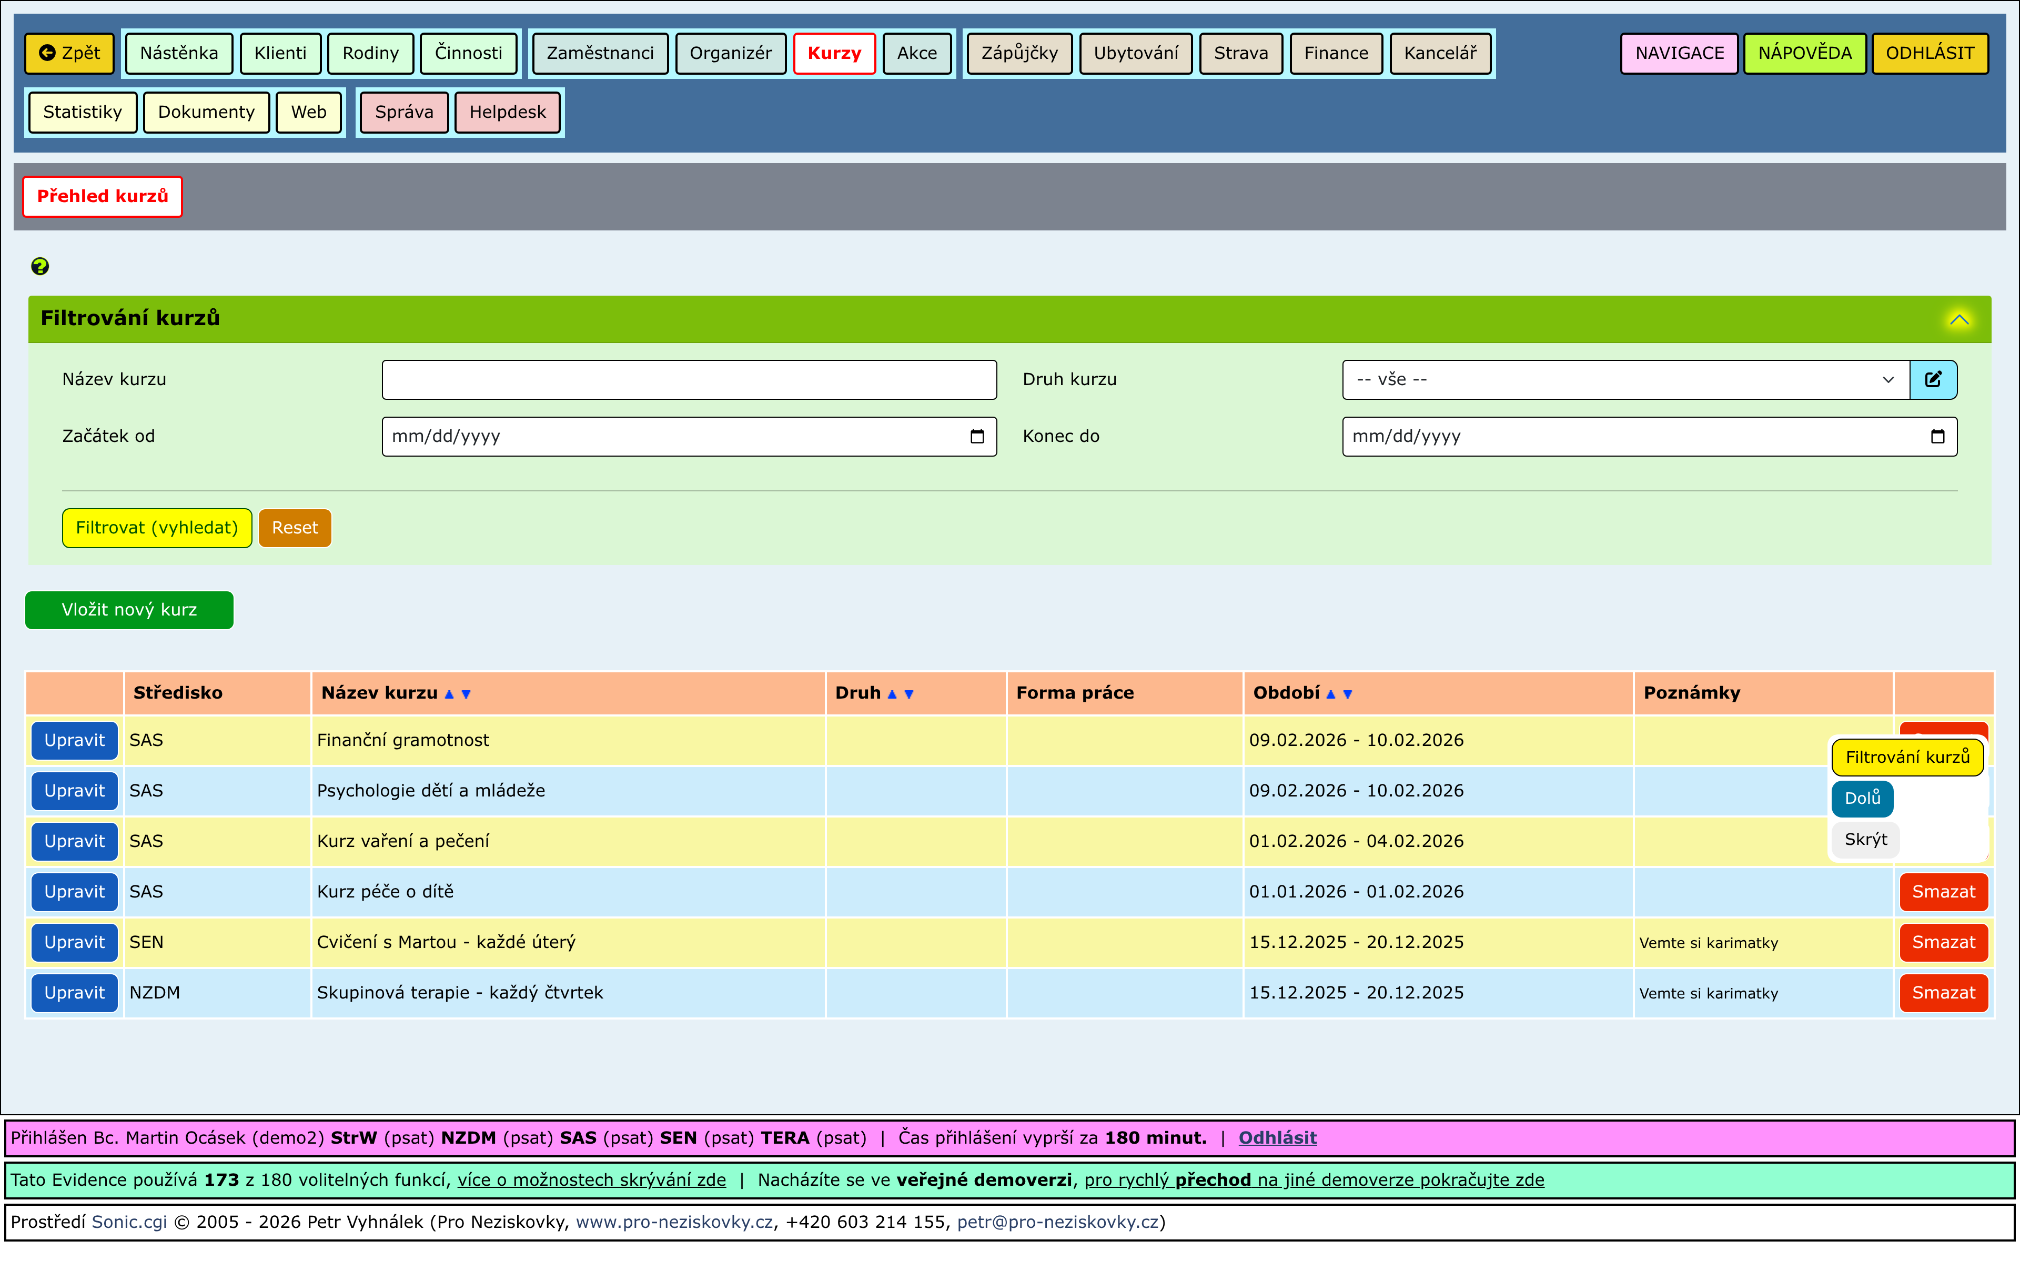
Task: Hide the floating panel with Skrýt
Action: tap(1865, 840)
